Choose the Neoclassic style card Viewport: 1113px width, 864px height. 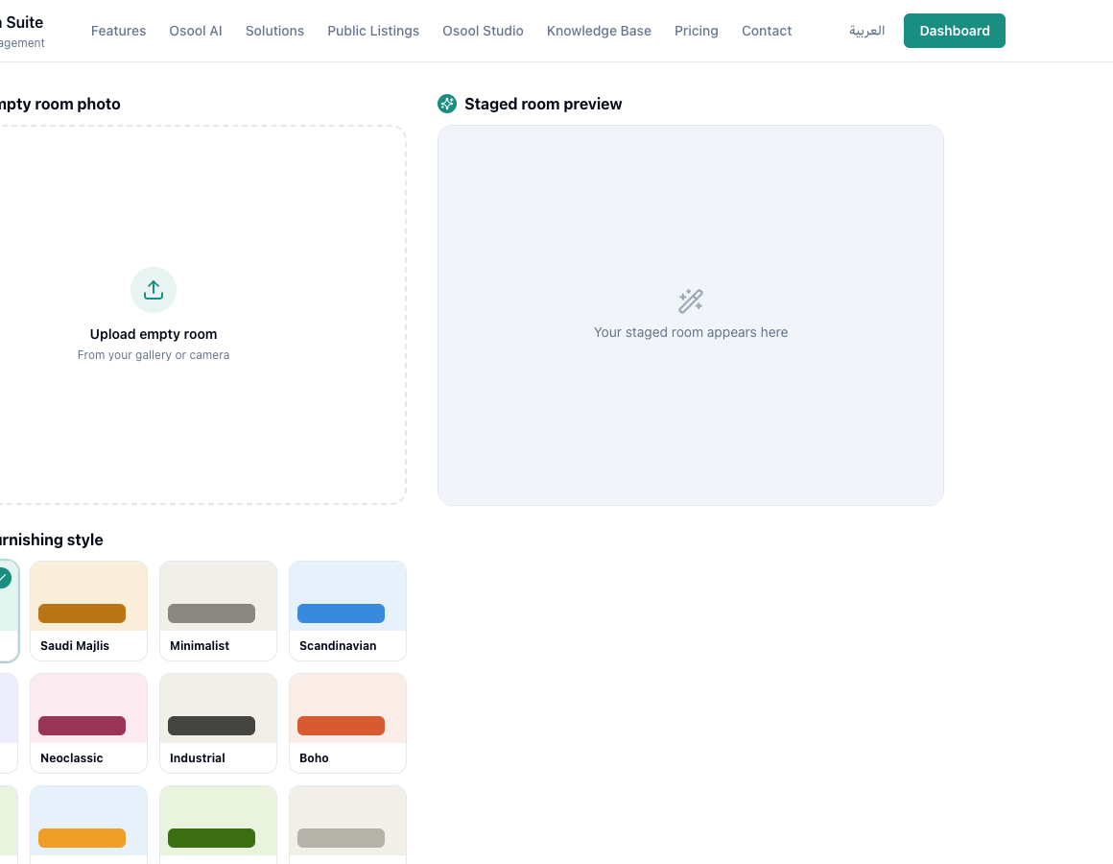88,723
